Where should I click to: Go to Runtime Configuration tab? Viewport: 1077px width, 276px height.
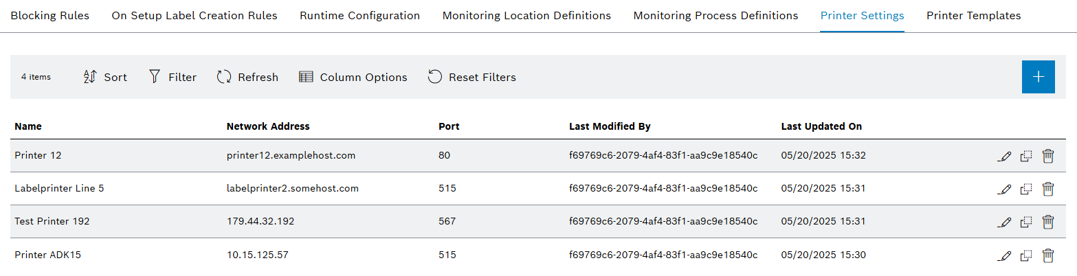[x=359, y=15]
